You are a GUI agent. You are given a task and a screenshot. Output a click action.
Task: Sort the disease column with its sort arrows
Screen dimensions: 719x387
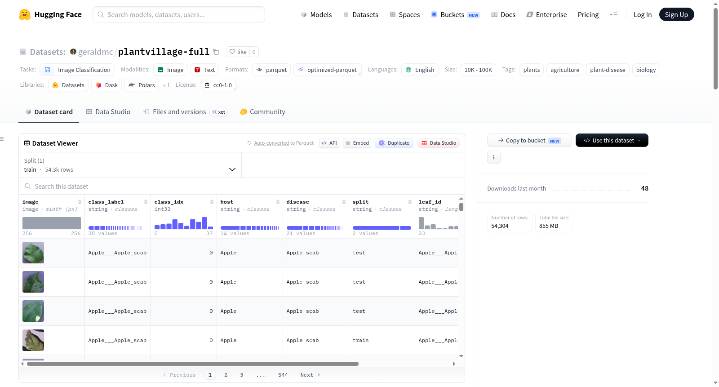coord(344,202)
